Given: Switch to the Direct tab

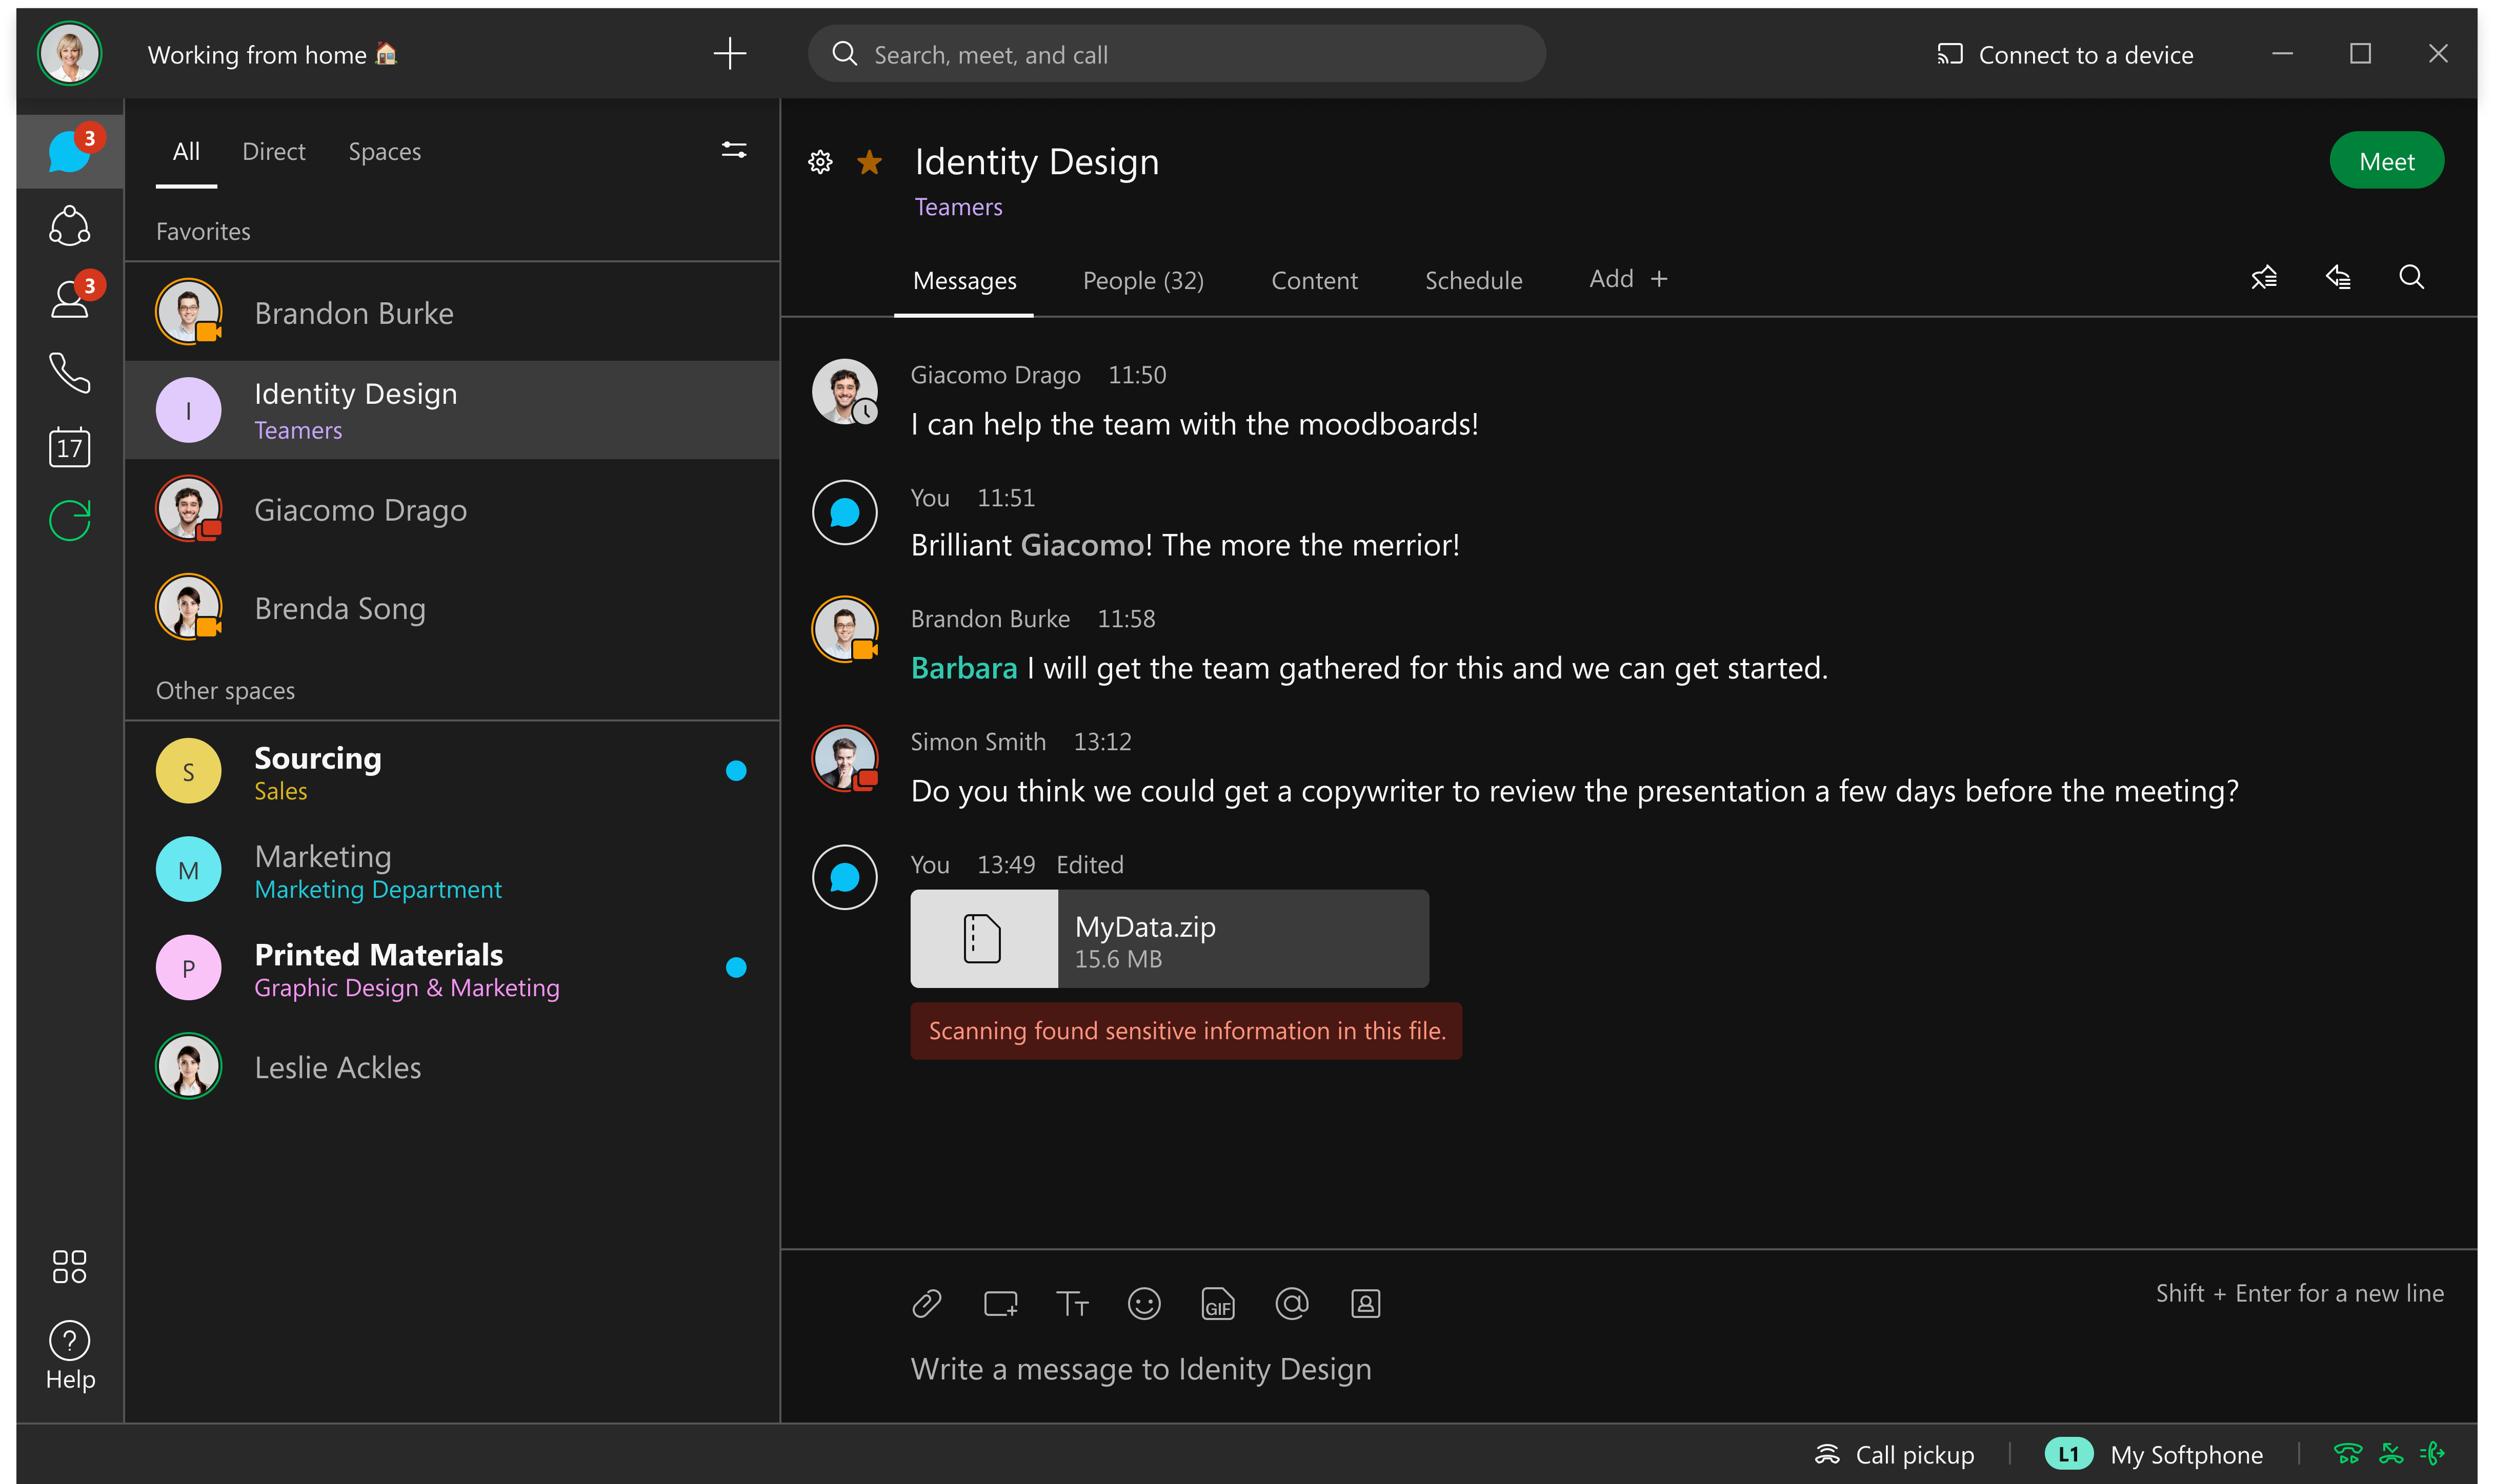Looking at the screenshot, I should tap(273, 152).
